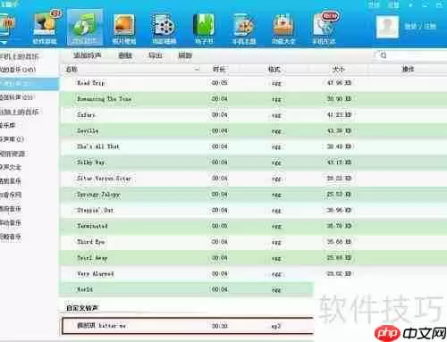Viewport: 447px width, 342px height.
Task: Sort by the 格式 format column header
Action: coord(274,70)
